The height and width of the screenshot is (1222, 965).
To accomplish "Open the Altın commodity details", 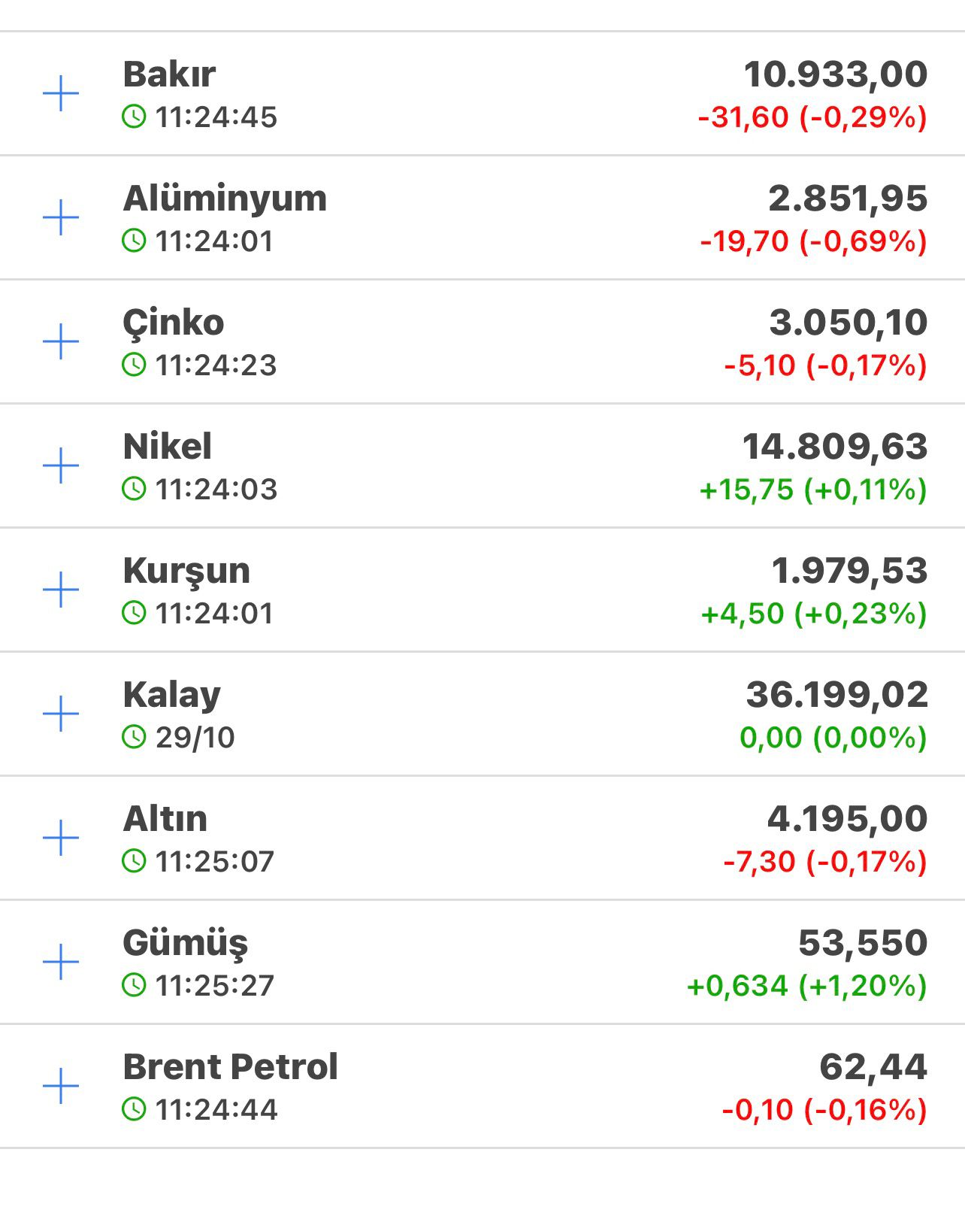I will 165,819.
